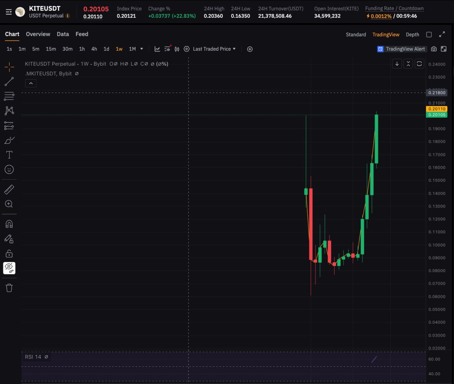
Task: Toggle the lock all drawings icon
Action: click(9, 253)
